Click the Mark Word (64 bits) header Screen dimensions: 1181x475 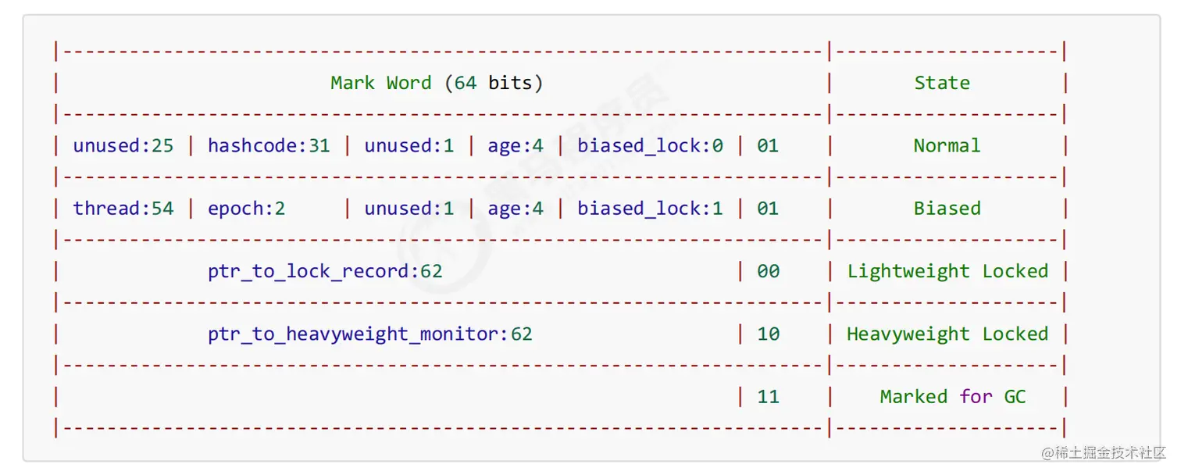[437, 83]
